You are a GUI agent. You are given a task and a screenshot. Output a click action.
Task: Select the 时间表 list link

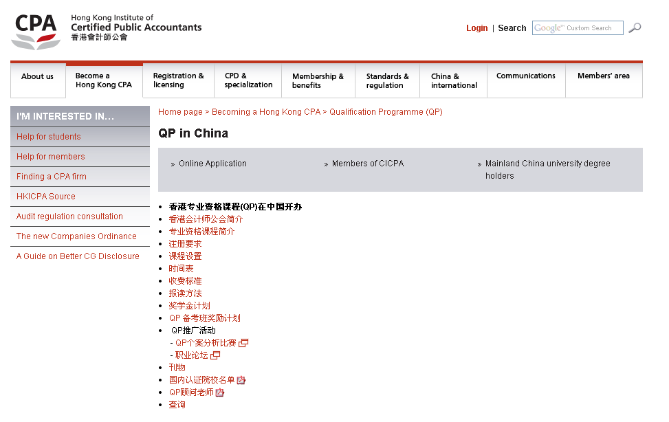point(181,268)
